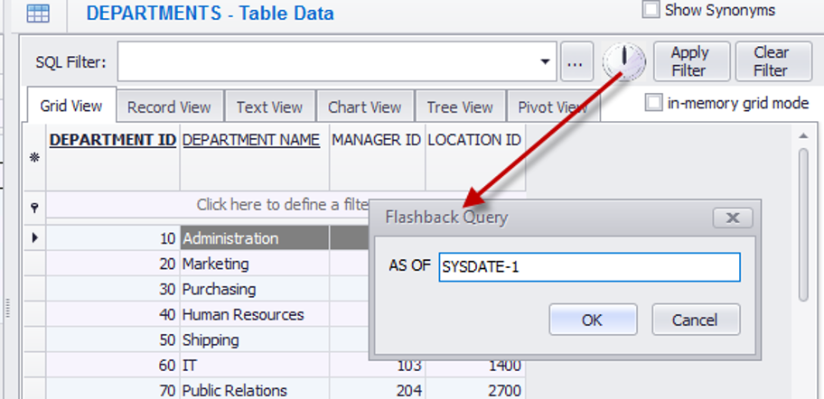Toggle in-memory grid mode checkbox
Viewport: 824px width, 399px height.
pyautogui.click(x=654, y=103)
